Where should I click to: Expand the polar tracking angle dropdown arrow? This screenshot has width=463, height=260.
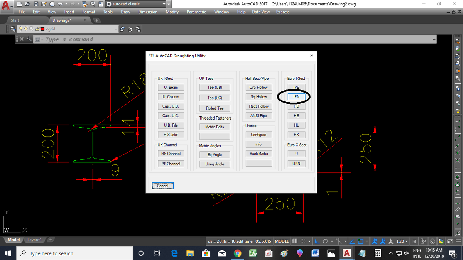pyautogui.click(x=332, y=241)
